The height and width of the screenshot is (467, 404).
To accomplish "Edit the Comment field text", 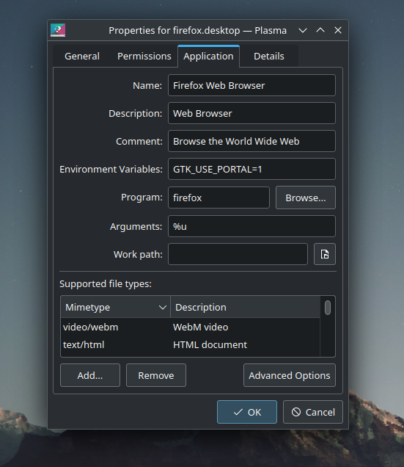I will click(x=251, y=141).
